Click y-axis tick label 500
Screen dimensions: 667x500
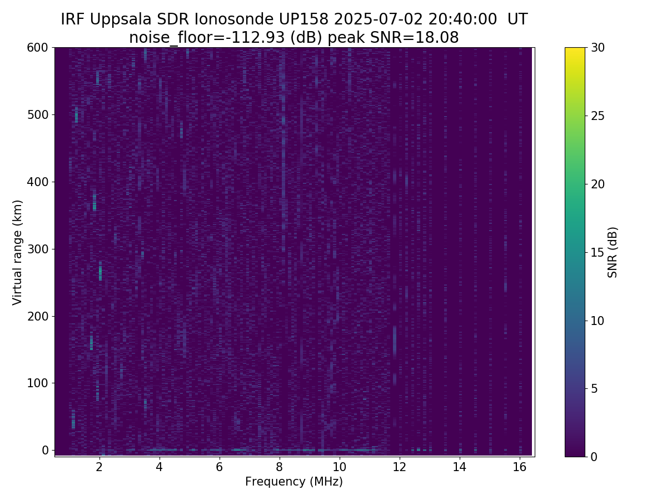coord(37,115)
